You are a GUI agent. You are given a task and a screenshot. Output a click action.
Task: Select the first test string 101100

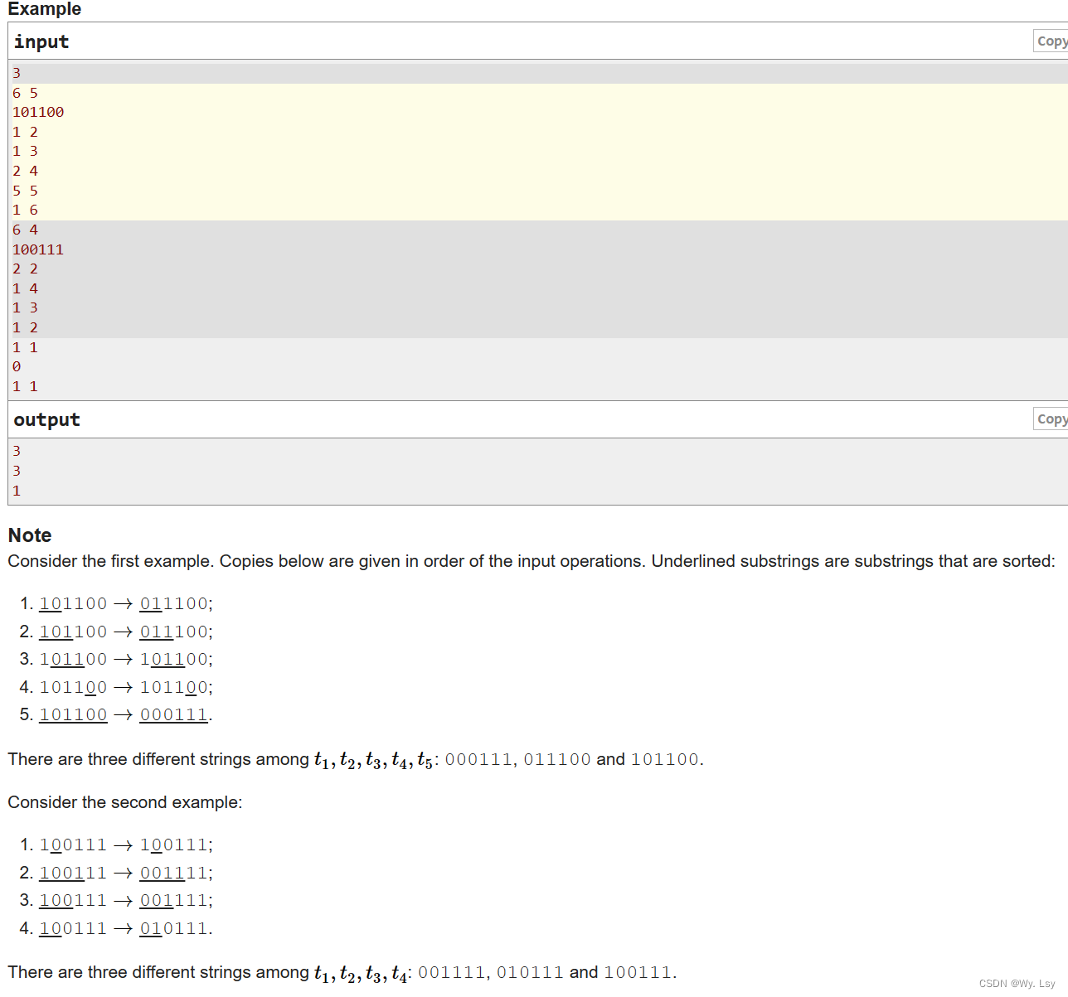click(x=38, y=111)
